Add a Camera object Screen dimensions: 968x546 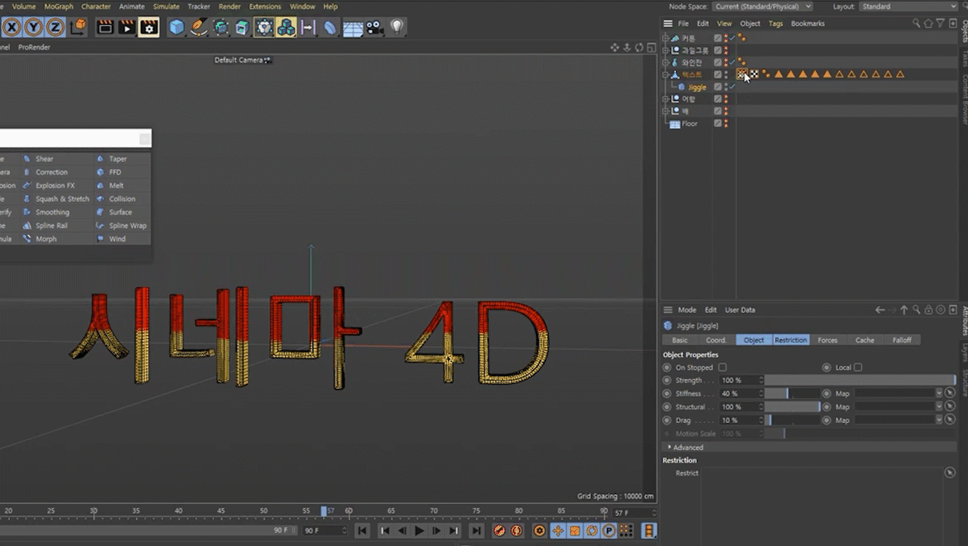[375, 28]
